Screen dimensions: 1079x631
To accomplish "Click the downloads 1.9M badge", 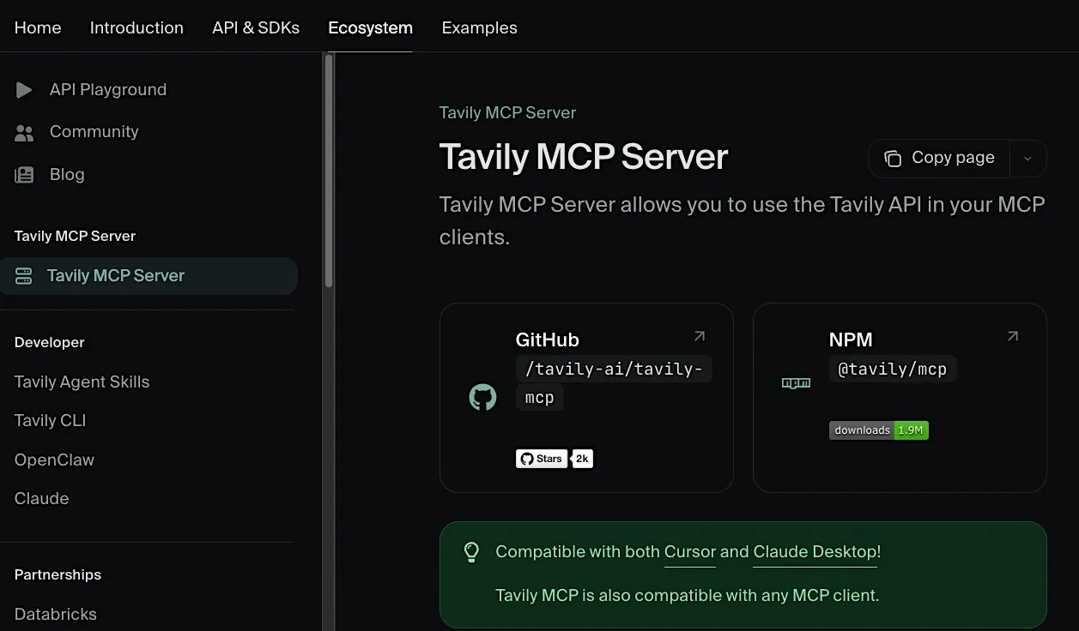I will click(x=879, y=430).
